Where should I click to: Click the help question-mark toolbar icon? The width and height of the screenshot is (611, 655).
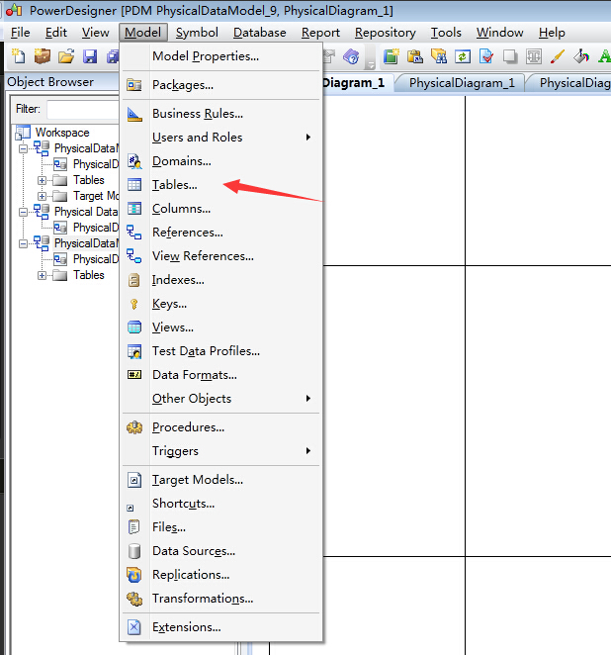[x=351, y=56]
